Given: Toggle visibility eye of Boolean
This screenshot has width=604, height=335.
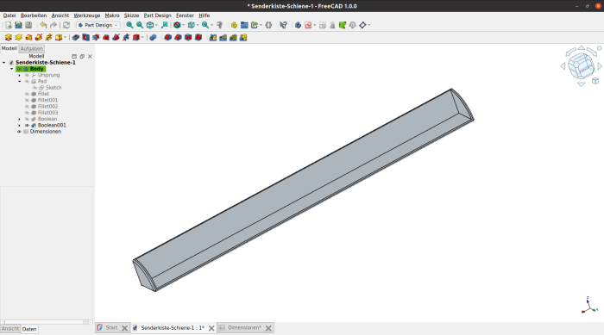Looking at the screenshot, I should click(27, 119).
